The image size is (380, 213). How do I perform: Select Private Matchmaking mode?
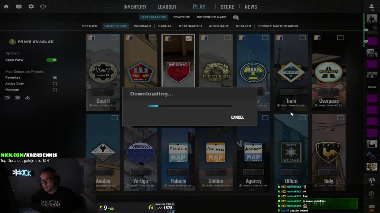click(278, 26)
